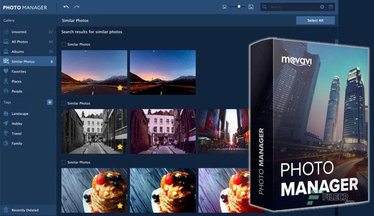Screen dimensions: 374x216
Task: Click star on sunset road photo
Action: click(x=120, y=88)
